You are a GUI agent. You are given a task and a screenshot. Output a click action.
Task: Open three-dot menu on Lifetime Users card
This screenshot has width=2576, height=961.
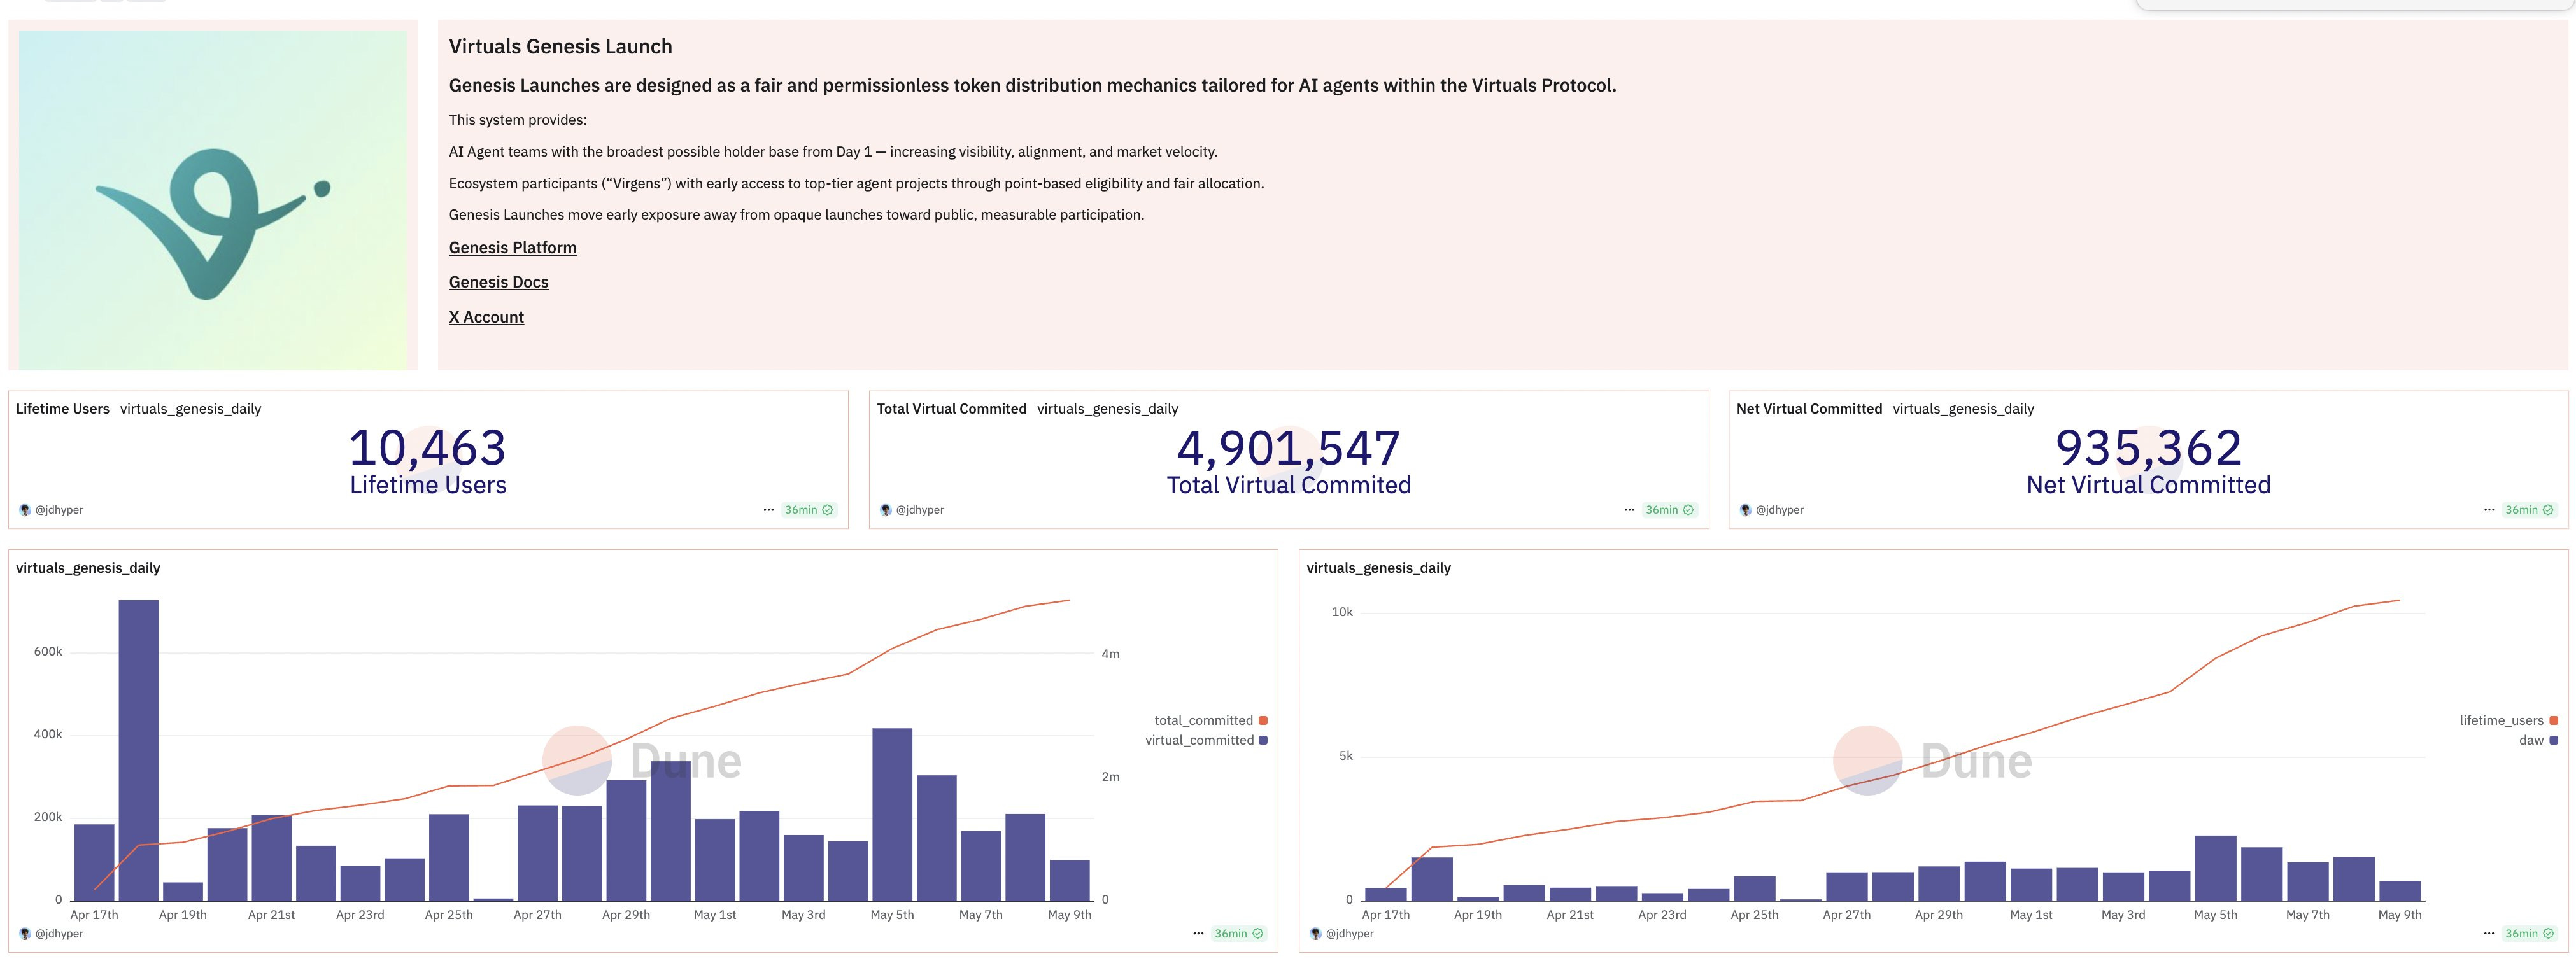768,510
